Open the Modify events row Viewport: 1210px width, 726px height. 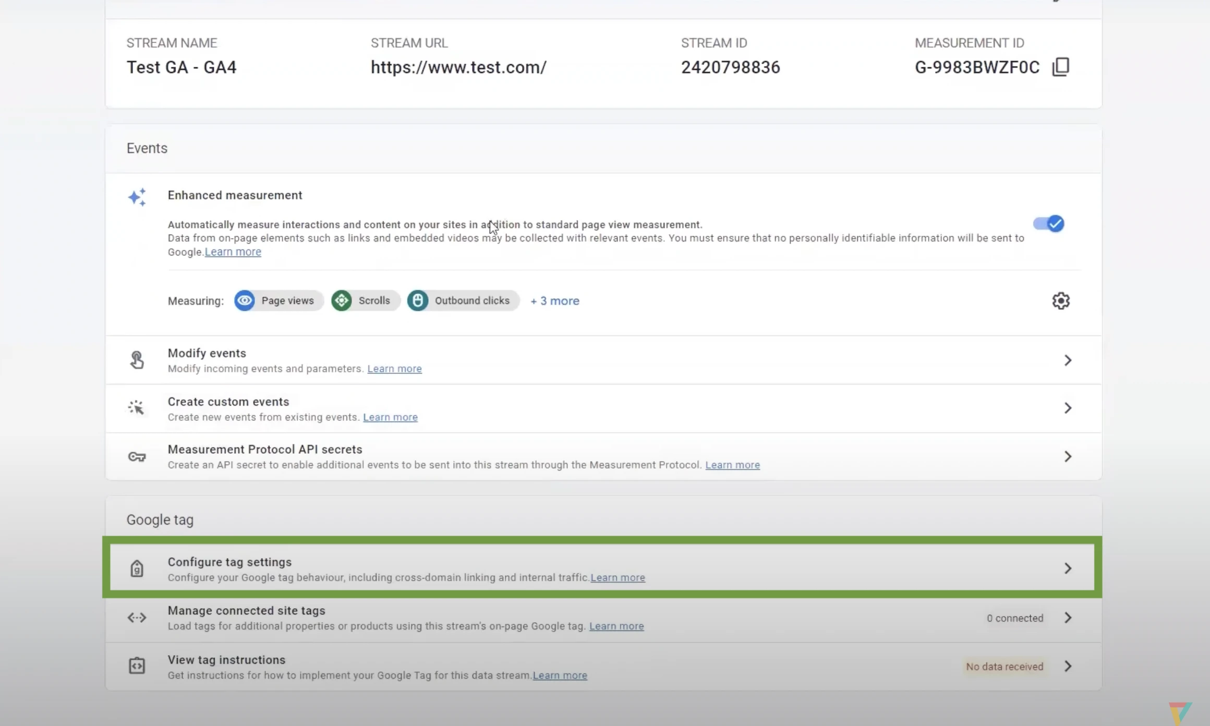[603, 360]
